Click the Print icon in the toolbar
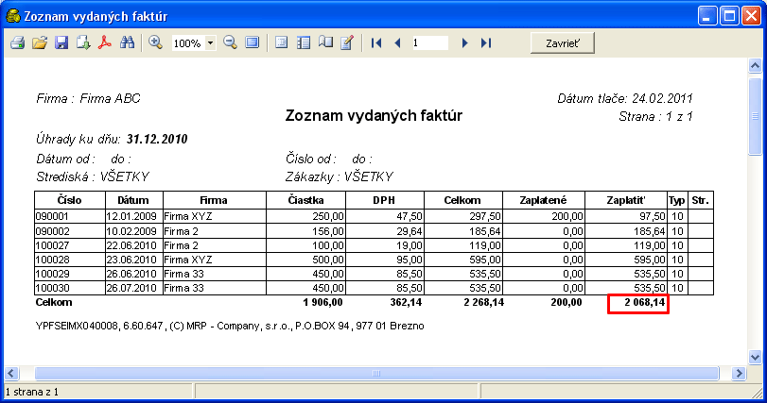This screenshot has height=403, width=767. (18, 42)
